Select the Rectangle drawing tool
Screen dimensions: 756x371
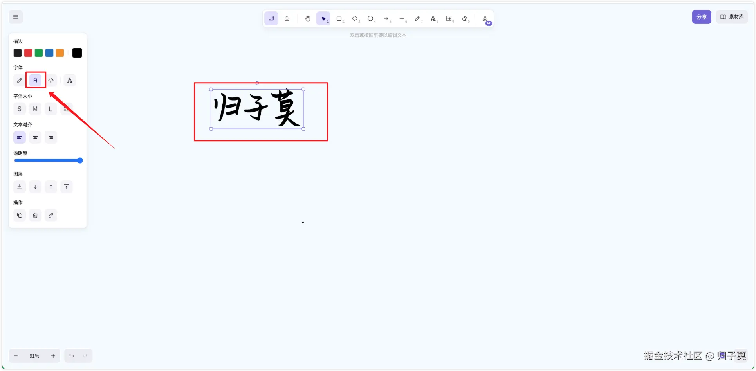(x=339, y=18)
